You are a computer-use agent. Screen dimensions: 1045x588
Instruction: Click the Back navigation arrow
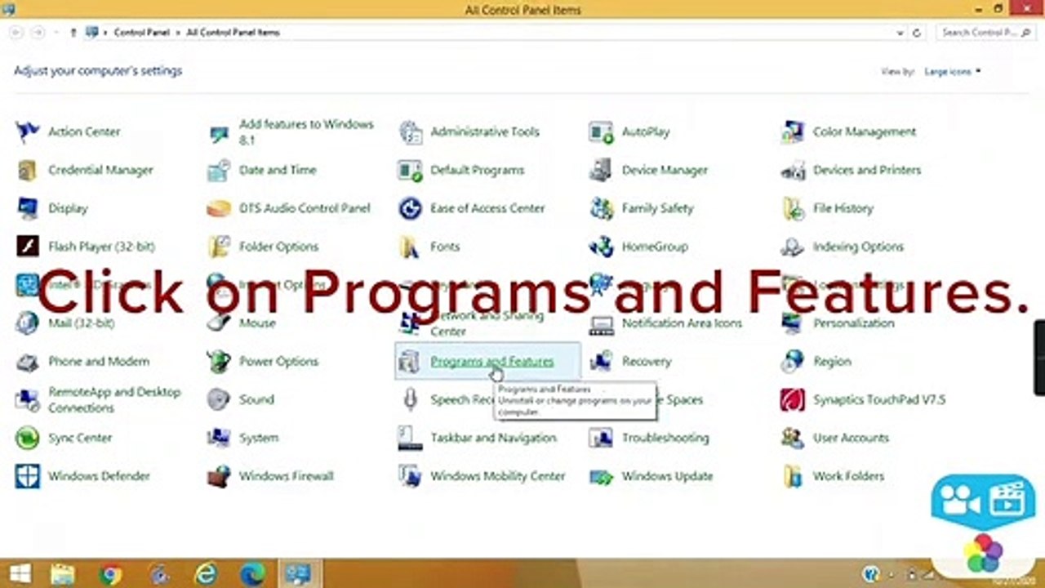tap(16, 33)
